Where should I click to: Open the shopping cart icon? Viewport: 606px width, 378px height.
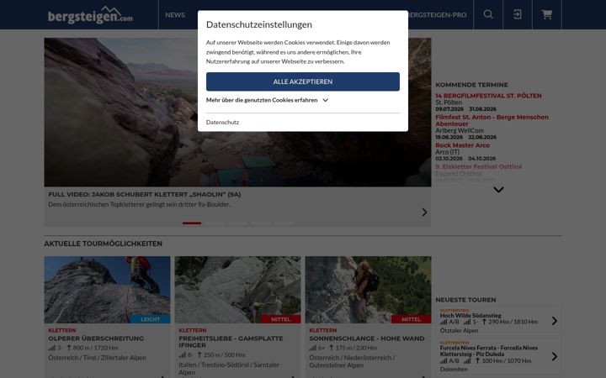546,14
